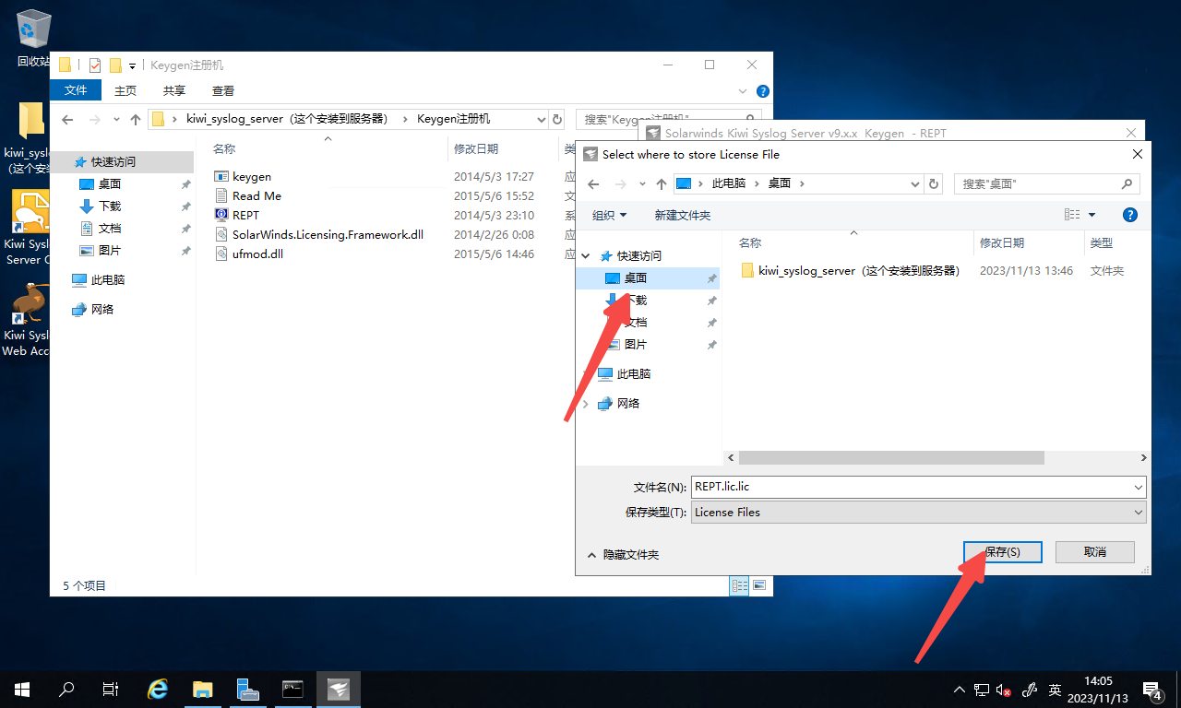Select Desktop in the save dialog sidebar
The image size is (1181, 708).
647,277
